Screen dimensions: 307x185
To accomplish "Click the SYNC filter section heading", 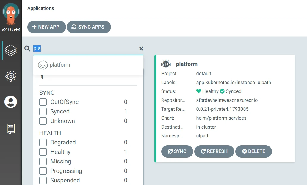I will [x=47, y=93].
